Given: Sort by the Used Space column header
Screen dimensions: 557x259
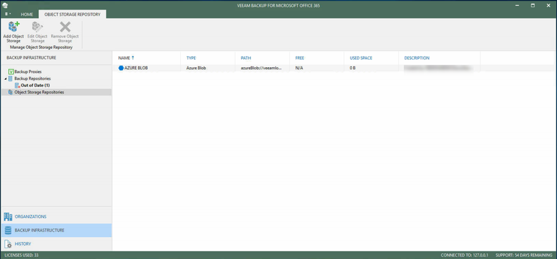Looking at the screenshot, I should 361,58.
